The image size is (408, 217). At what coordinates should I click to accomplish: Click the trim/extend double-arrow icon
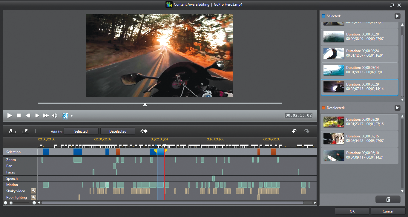144,131
